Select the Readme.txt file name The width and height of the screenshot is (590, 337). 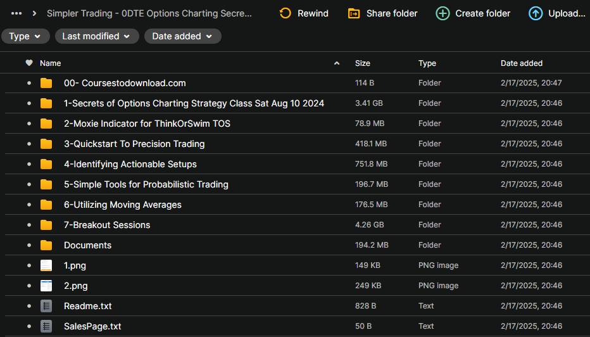click(x=87, y=306)
